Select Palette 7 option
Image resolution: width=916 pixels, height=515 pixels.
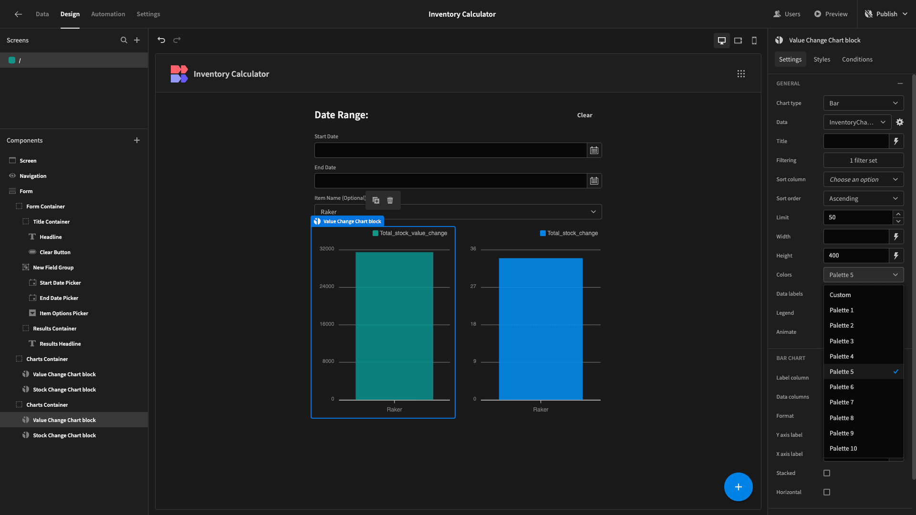click(x=864, y=402)
